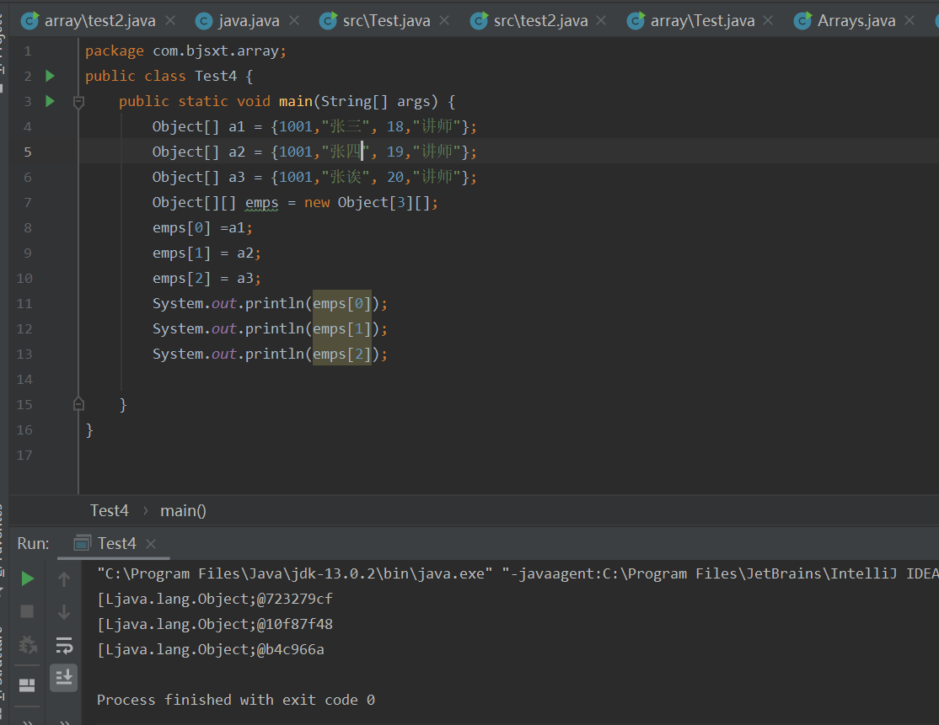939x725 pixels.
Task: Click the layout icon in Run toolbar
Action: (27, 685)
